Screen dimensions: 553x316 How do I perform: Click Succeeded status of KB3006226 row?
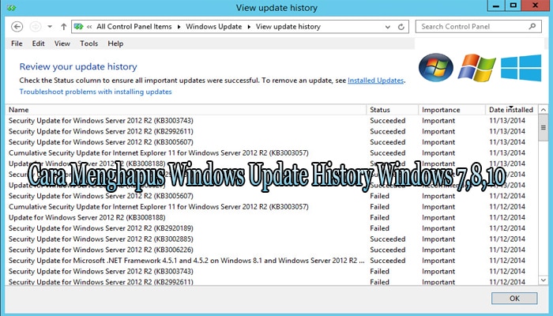click(x=388, y=250)
